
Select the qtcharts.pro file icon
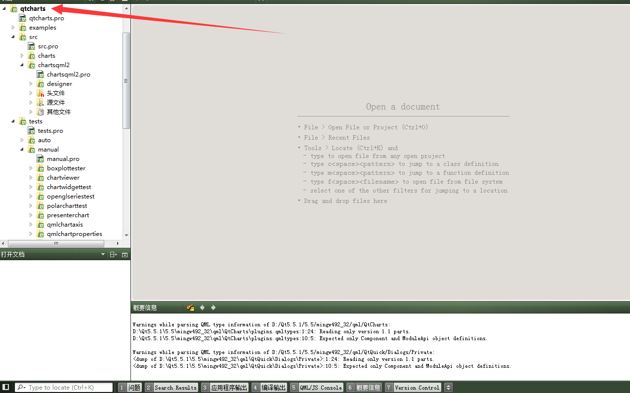coord(22,18)
